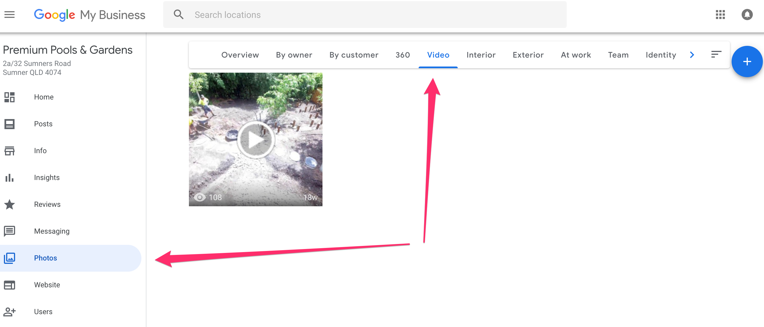Click the Users add-person icon

(x=10, y=312)
